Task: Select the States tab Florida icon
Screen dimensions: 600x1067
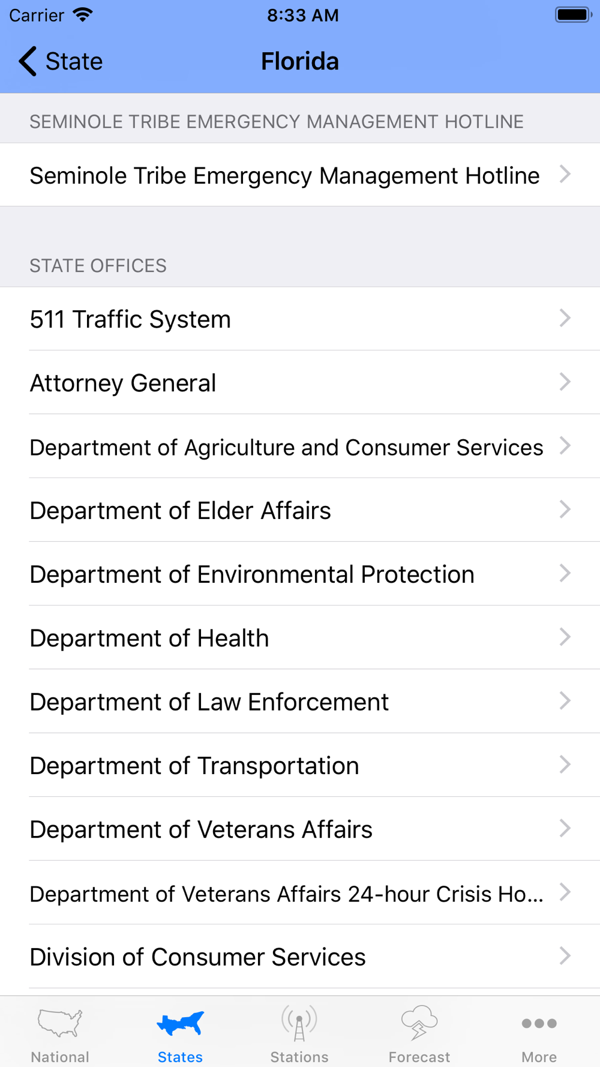Action: [180, 1023]
